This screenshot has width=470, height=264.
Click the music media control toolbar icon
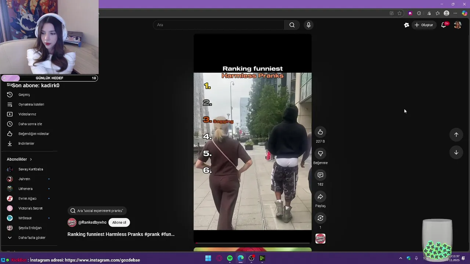pyautogui.click(x=429, y=13)
